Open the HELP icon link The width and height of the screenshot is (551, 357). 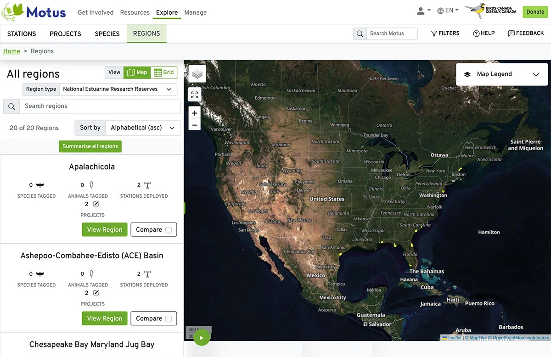[x=484, y=33]
